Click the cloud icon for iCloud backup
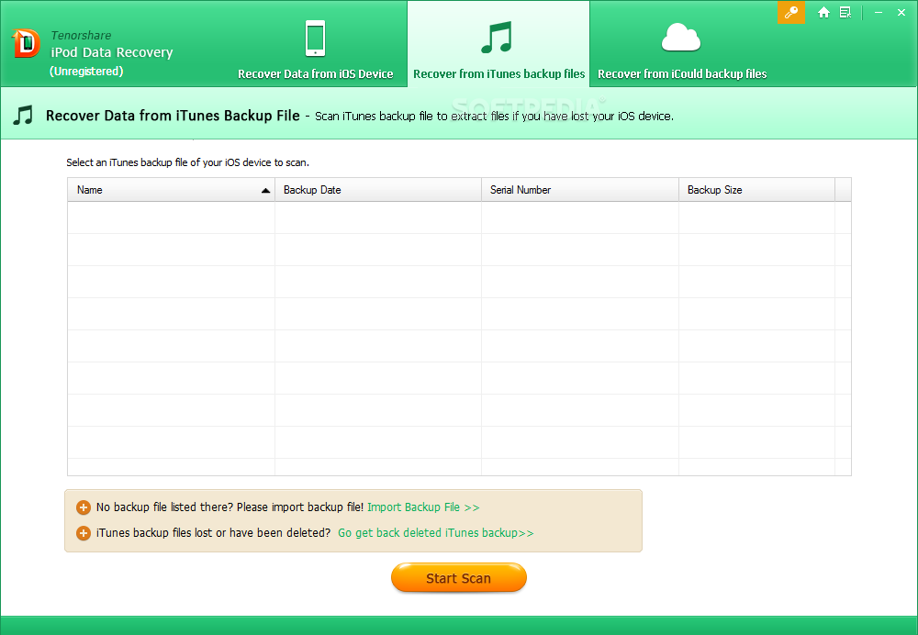Image resolution: width=918 pixels, height=635 pixels. coord(681,38)
